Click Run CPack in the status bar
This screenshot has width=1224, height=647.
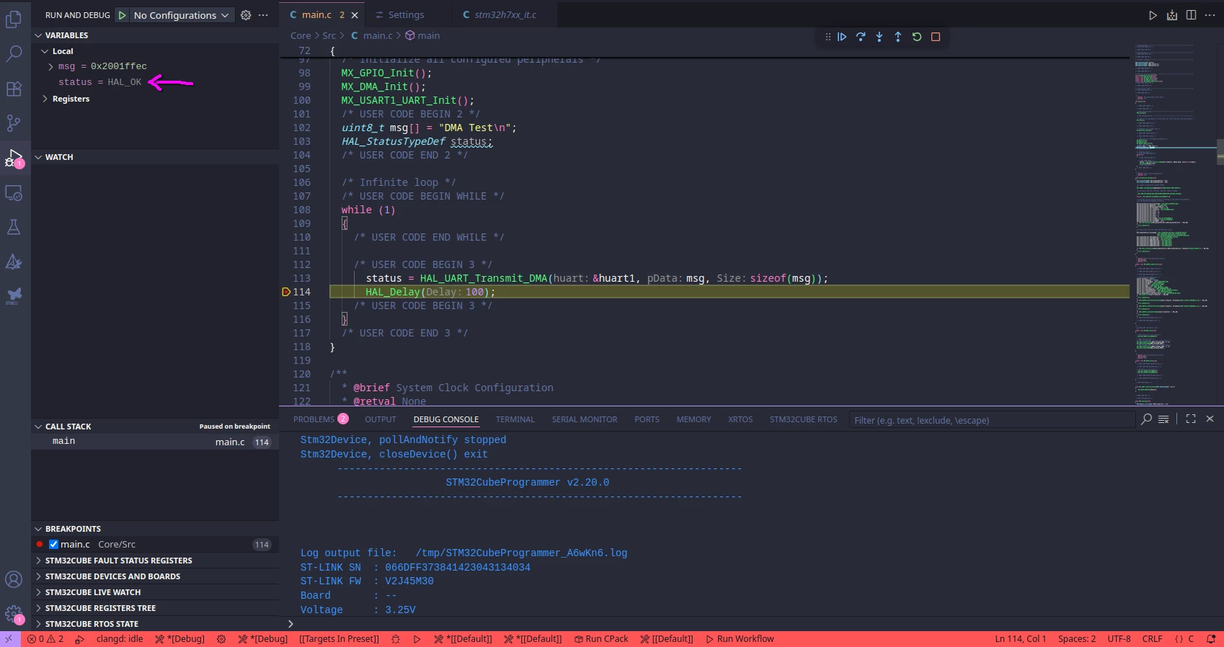(601, 639)
